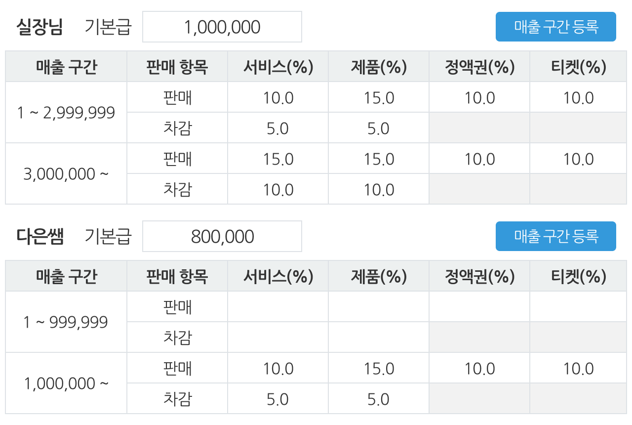
Task: Select 실장님's 3,000,000 ~ 매출 구간 cell
Action: click(x=66, y=174)
